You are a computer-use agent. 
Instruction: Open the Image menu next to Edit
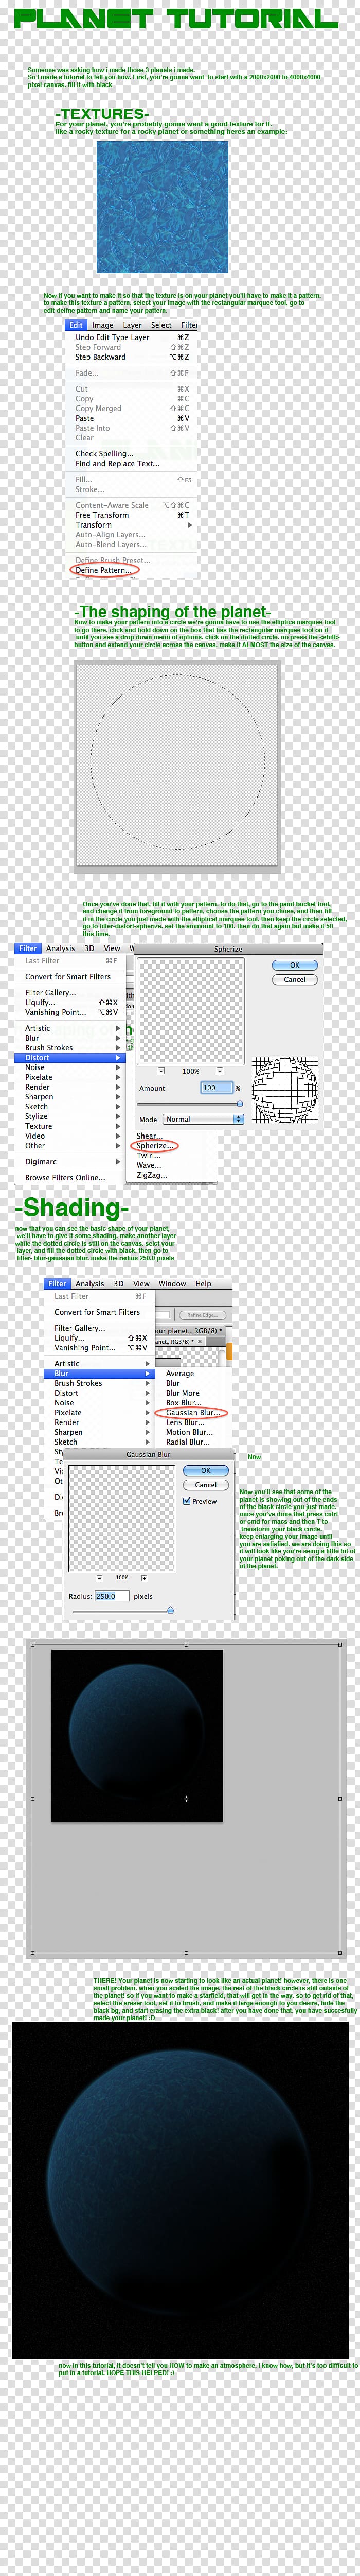(103, 325)
